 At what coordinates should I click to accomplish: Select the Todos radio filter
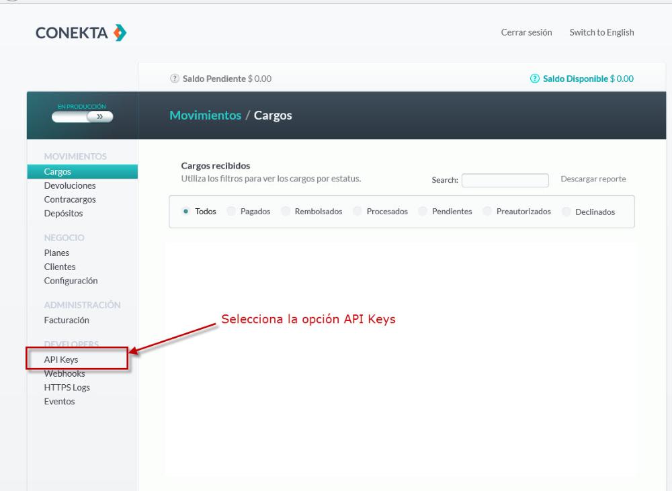coord(185,211)
